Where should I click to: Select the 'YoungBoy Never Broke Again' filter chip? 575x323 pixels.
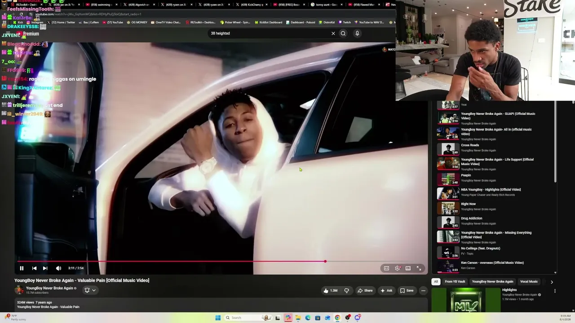pyautogui.click(x=492, y=282)
